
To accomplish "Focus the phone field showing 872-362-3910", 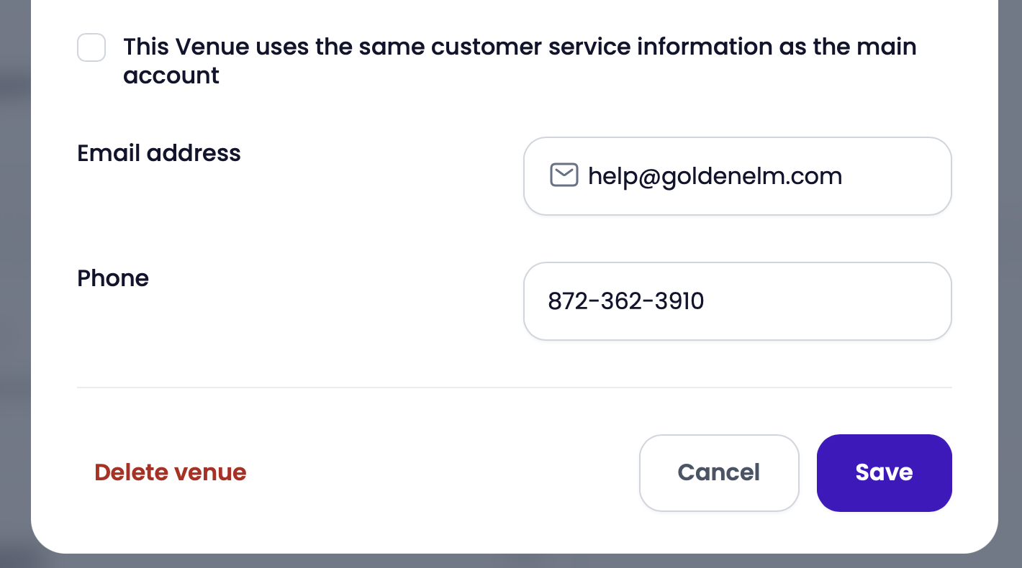I will point(738,301).
